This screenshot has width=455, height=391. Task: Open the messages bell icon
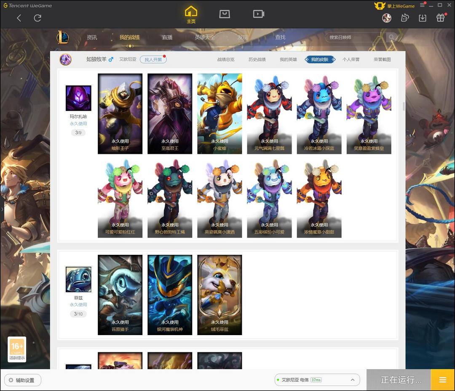pos(404,18)
